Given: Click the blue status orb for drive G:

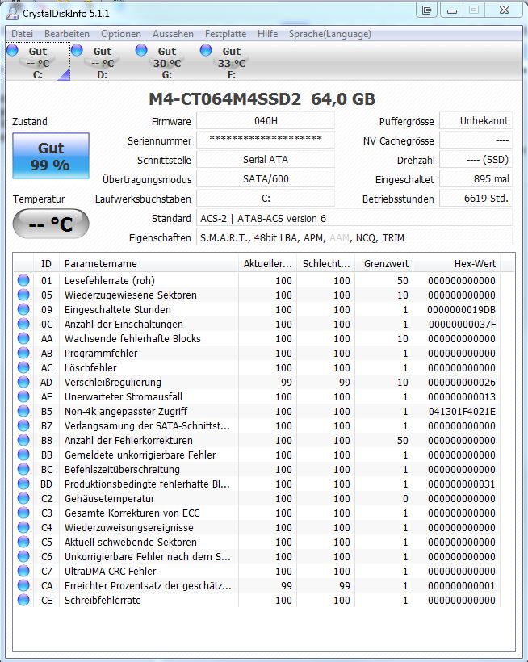Looking at the screenshot, I should (x=141, y=50).
